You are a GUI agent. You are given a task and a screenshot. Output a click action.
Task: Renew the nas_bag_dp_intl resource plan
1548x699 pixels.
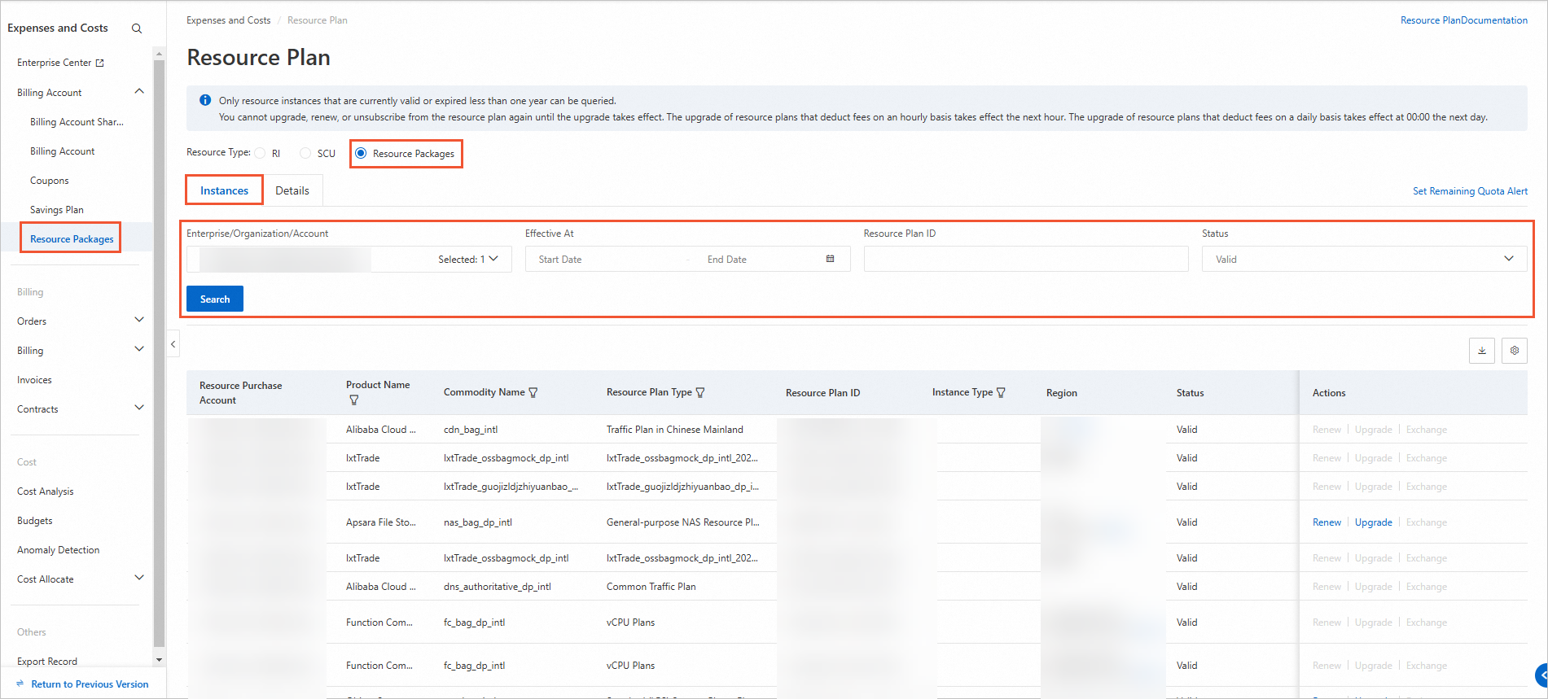click(x=1327, y=522)
